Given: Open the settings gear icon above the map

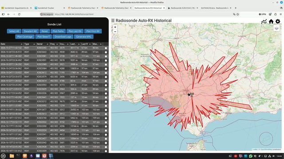Looking at the screenshot, I should 278,22.
